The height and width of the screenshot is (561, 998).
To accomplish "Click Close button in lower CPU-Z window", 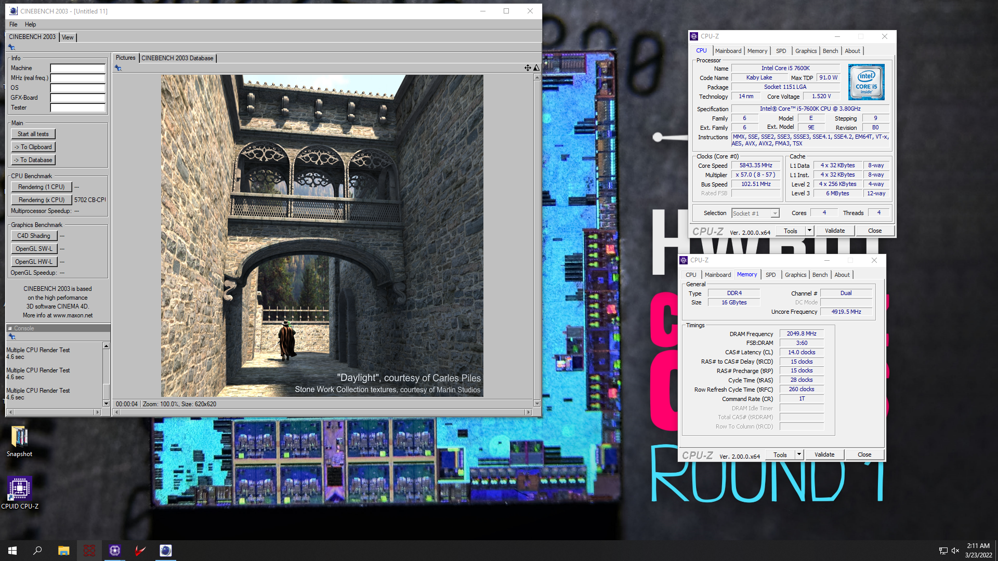I will click(x=864, y=455).
